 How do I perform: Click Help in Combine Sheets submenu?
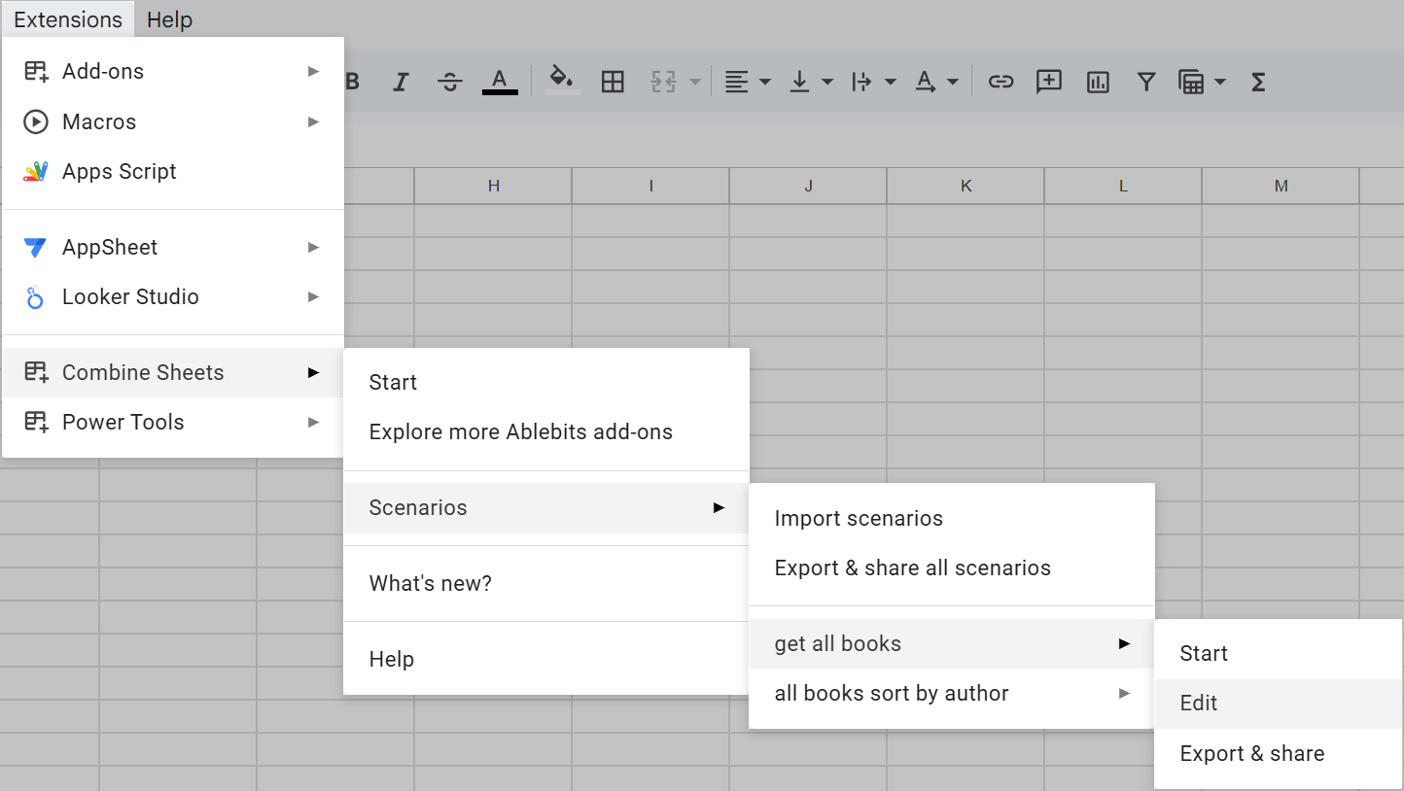coord(546,659)
